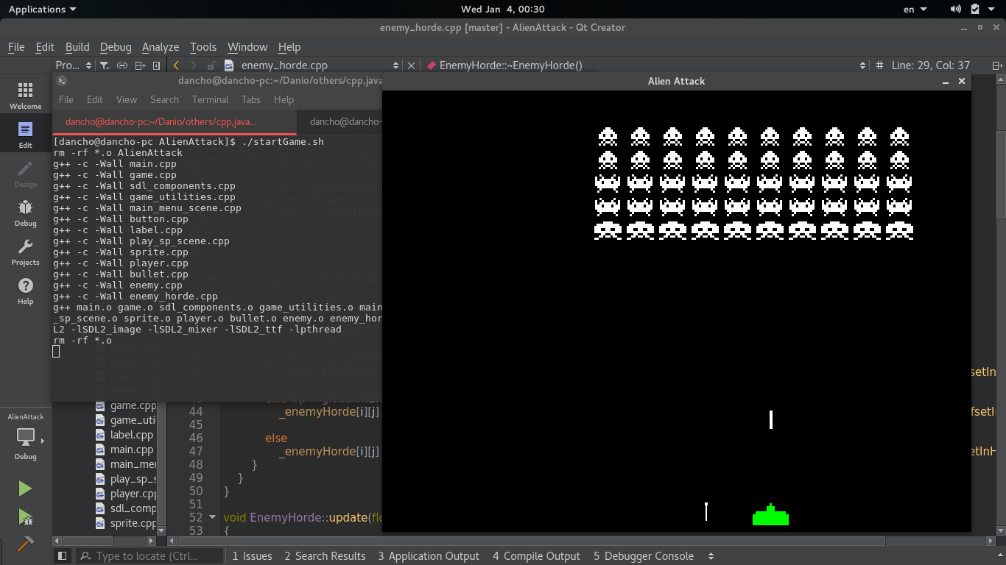1006x565 pixels.
Task: Split the editor view at top right
Action: 999,65
